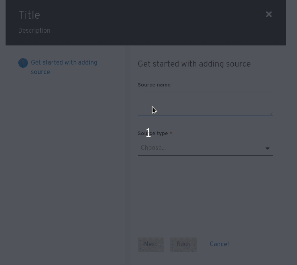Image resolution: width=297 pixels, height=265 pixels.
Task: Click the 'Title' heading in the header
Action: (x=29, y=15)
